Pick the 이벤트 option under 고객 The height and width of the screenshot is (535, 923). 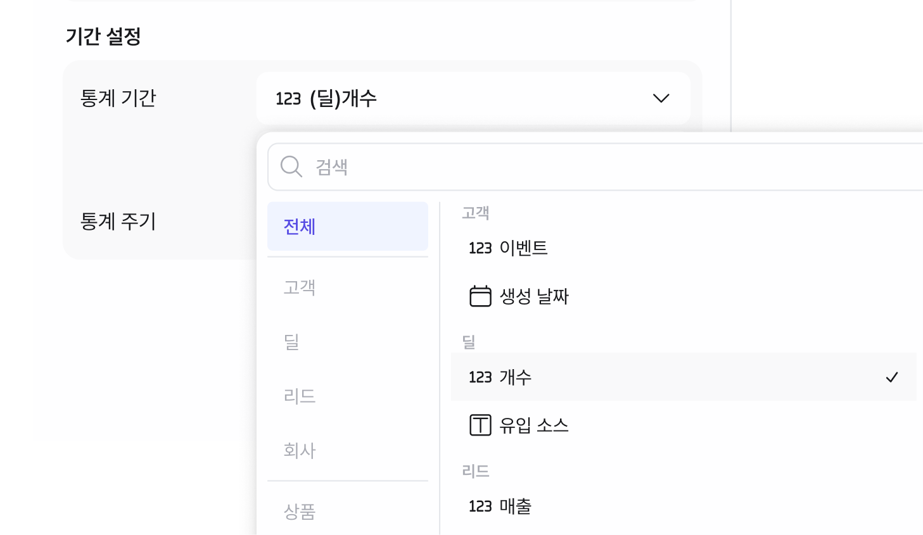[x=684, y=248]
